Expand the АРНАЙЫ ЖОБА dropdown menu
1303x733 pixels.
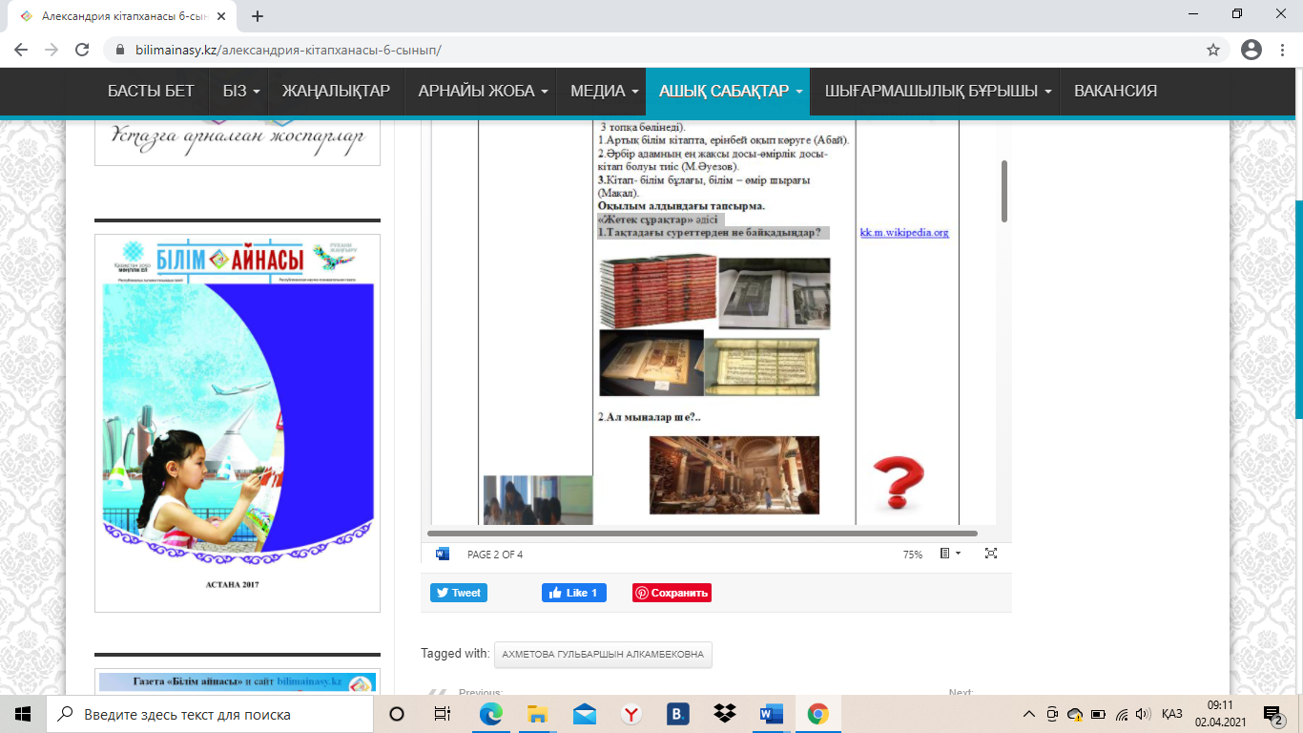pos(483,92)
